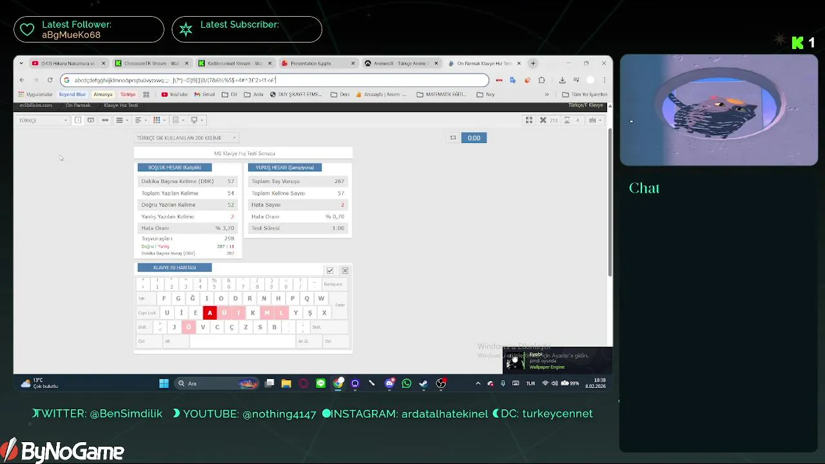Open Steam from the taskbar
The height and width of the screenshot is (464, 825).
423,383
